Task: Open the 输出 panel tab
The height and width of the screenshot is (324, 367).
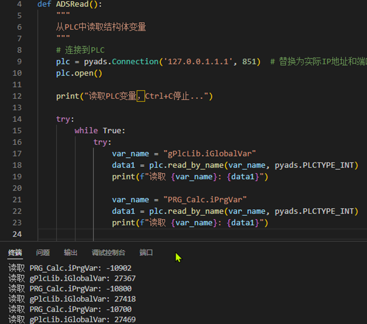Action: tap(71, 253)
